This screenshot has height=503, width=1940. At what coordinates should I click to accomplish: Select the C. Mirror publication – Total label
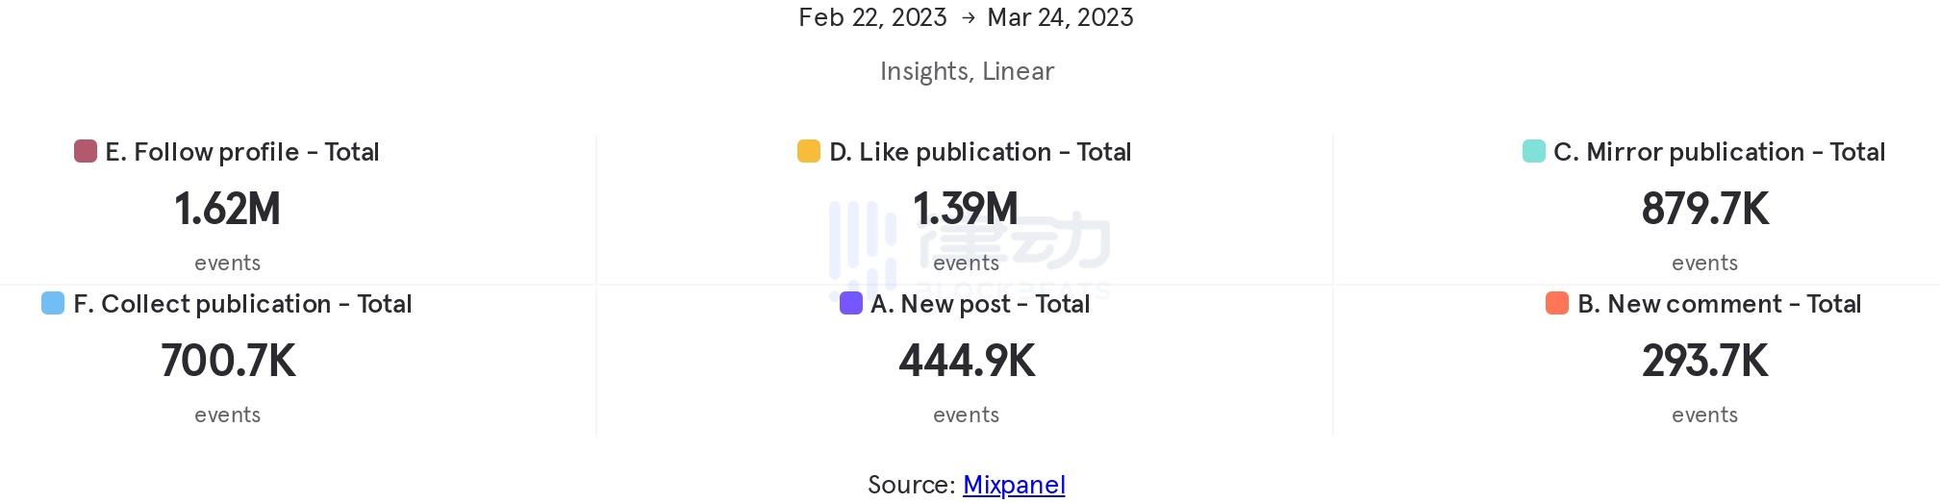(1719, 152)
